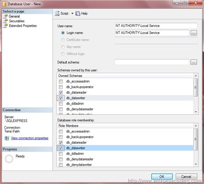This screenshot has width=204, height=184.
Task: Click the database cylinder title bar icon
Action: tap(4, 4)
